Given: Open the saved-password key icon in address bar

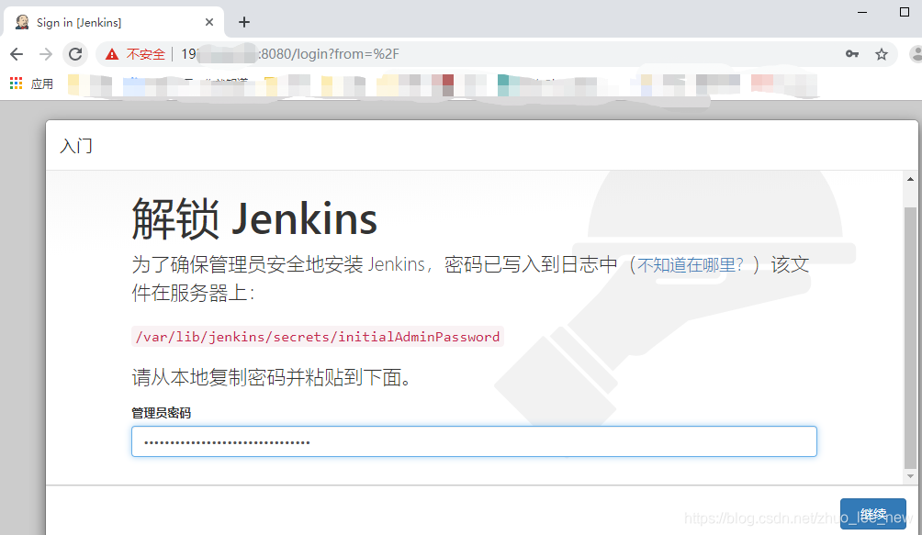Looking at the screenshot, I should 852,53.
